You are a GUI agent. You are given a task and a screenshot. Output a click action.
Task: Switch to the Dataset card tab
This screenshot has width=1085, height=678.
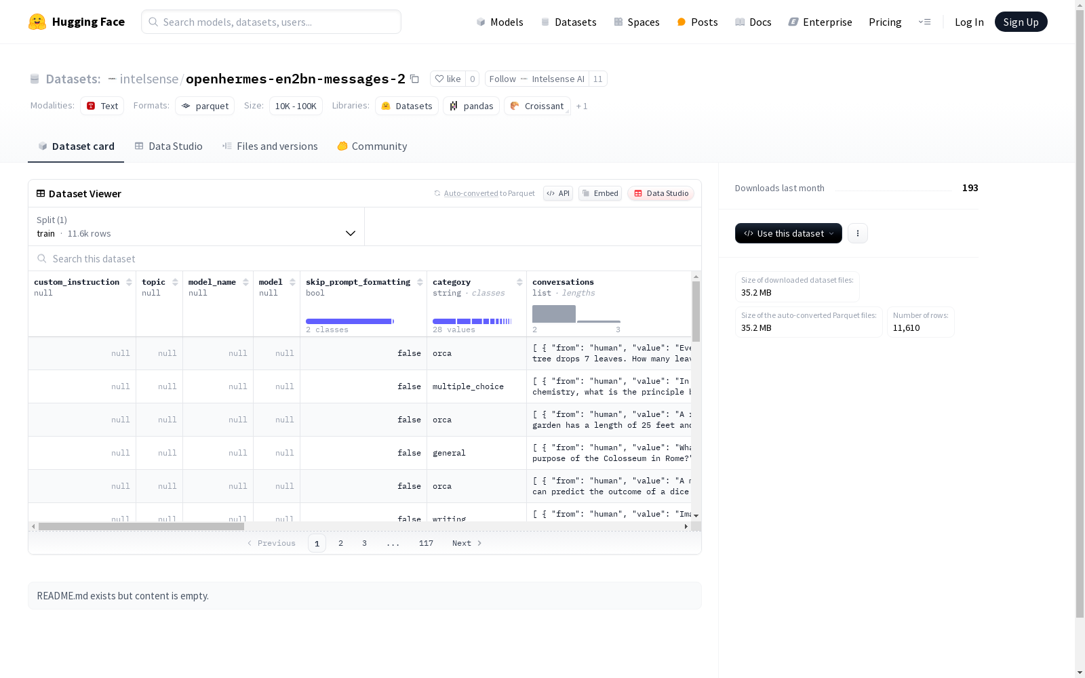(x=76, y=146)
